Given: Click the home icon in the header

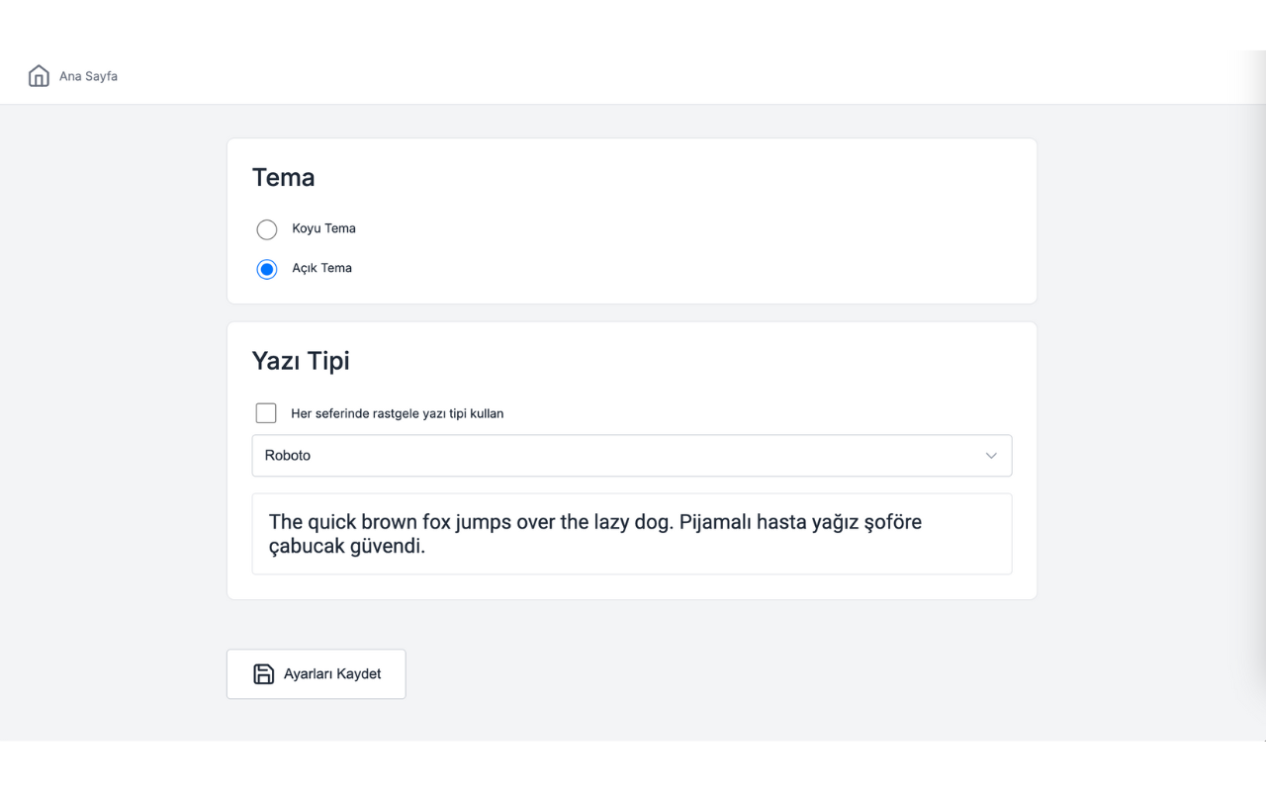Looking at the screenshot, I should tap(39, 76).
